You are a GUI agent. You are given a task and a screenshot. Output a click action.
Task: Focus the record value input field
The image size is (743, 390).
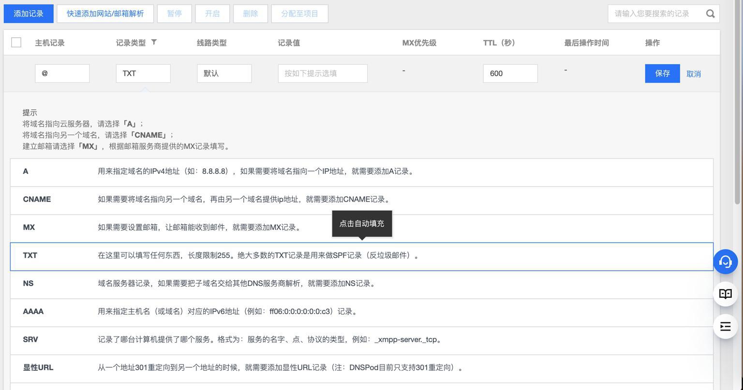click(323, 73)
